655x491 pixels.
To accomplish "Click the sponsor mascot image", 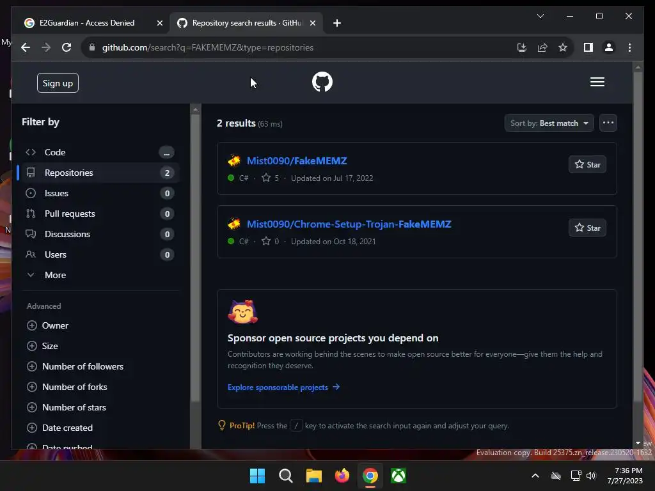I will point(242,312).
